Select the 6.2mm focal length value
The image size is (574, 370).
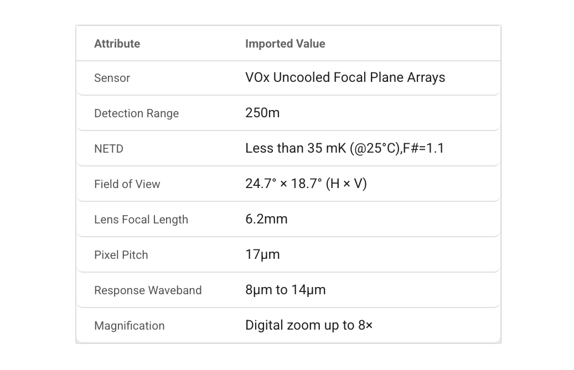[266, 219]
